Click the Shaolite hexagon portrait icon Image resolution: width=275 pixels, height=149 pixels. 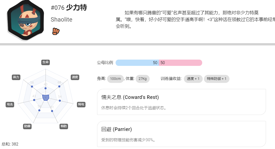pos(26,20)
